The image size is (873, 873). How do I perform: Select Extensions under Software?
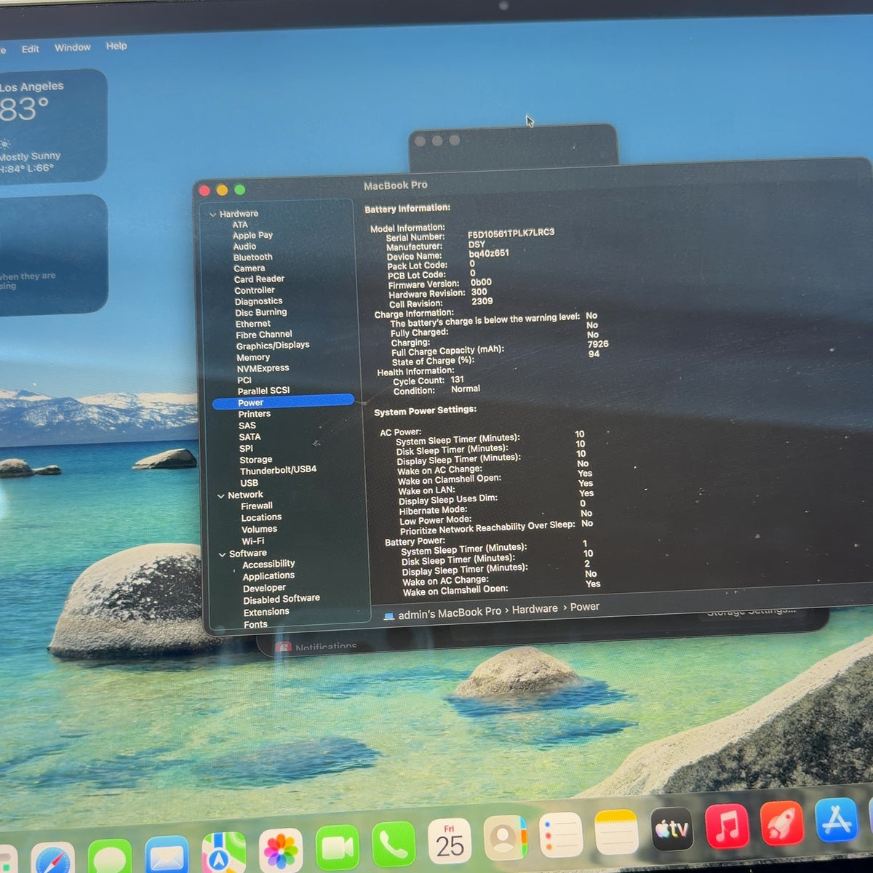click(266, 613)
